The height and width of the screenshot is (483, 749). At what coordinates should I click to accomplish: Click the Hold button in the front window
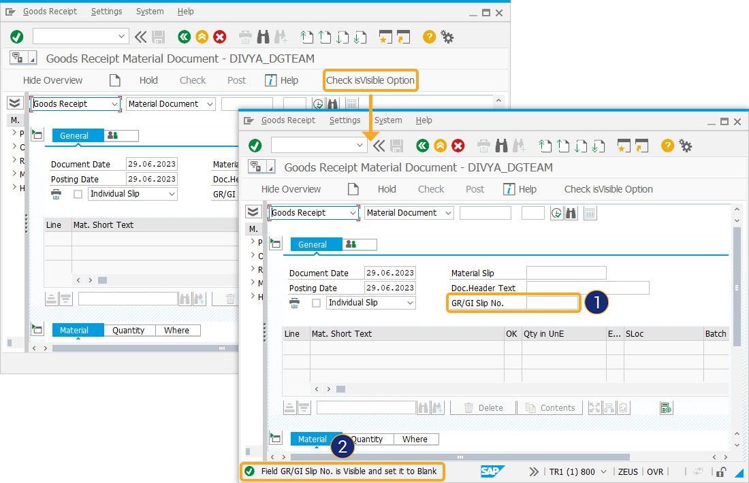click(x=387, y=189)
